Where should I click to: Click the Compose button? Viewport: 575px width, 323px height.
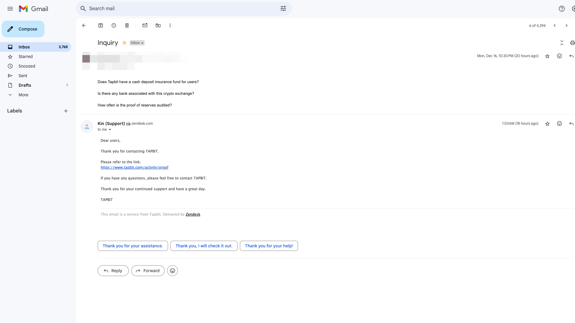(x=23, y=29)
